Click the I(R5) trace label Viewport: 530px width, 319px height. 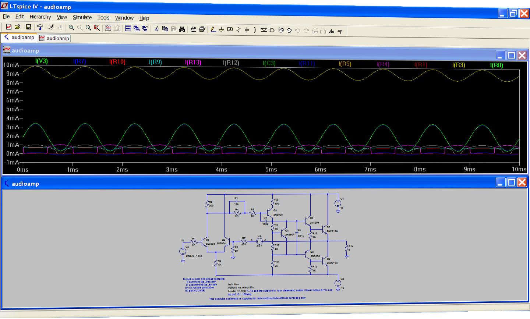click(x=345, y=64)
